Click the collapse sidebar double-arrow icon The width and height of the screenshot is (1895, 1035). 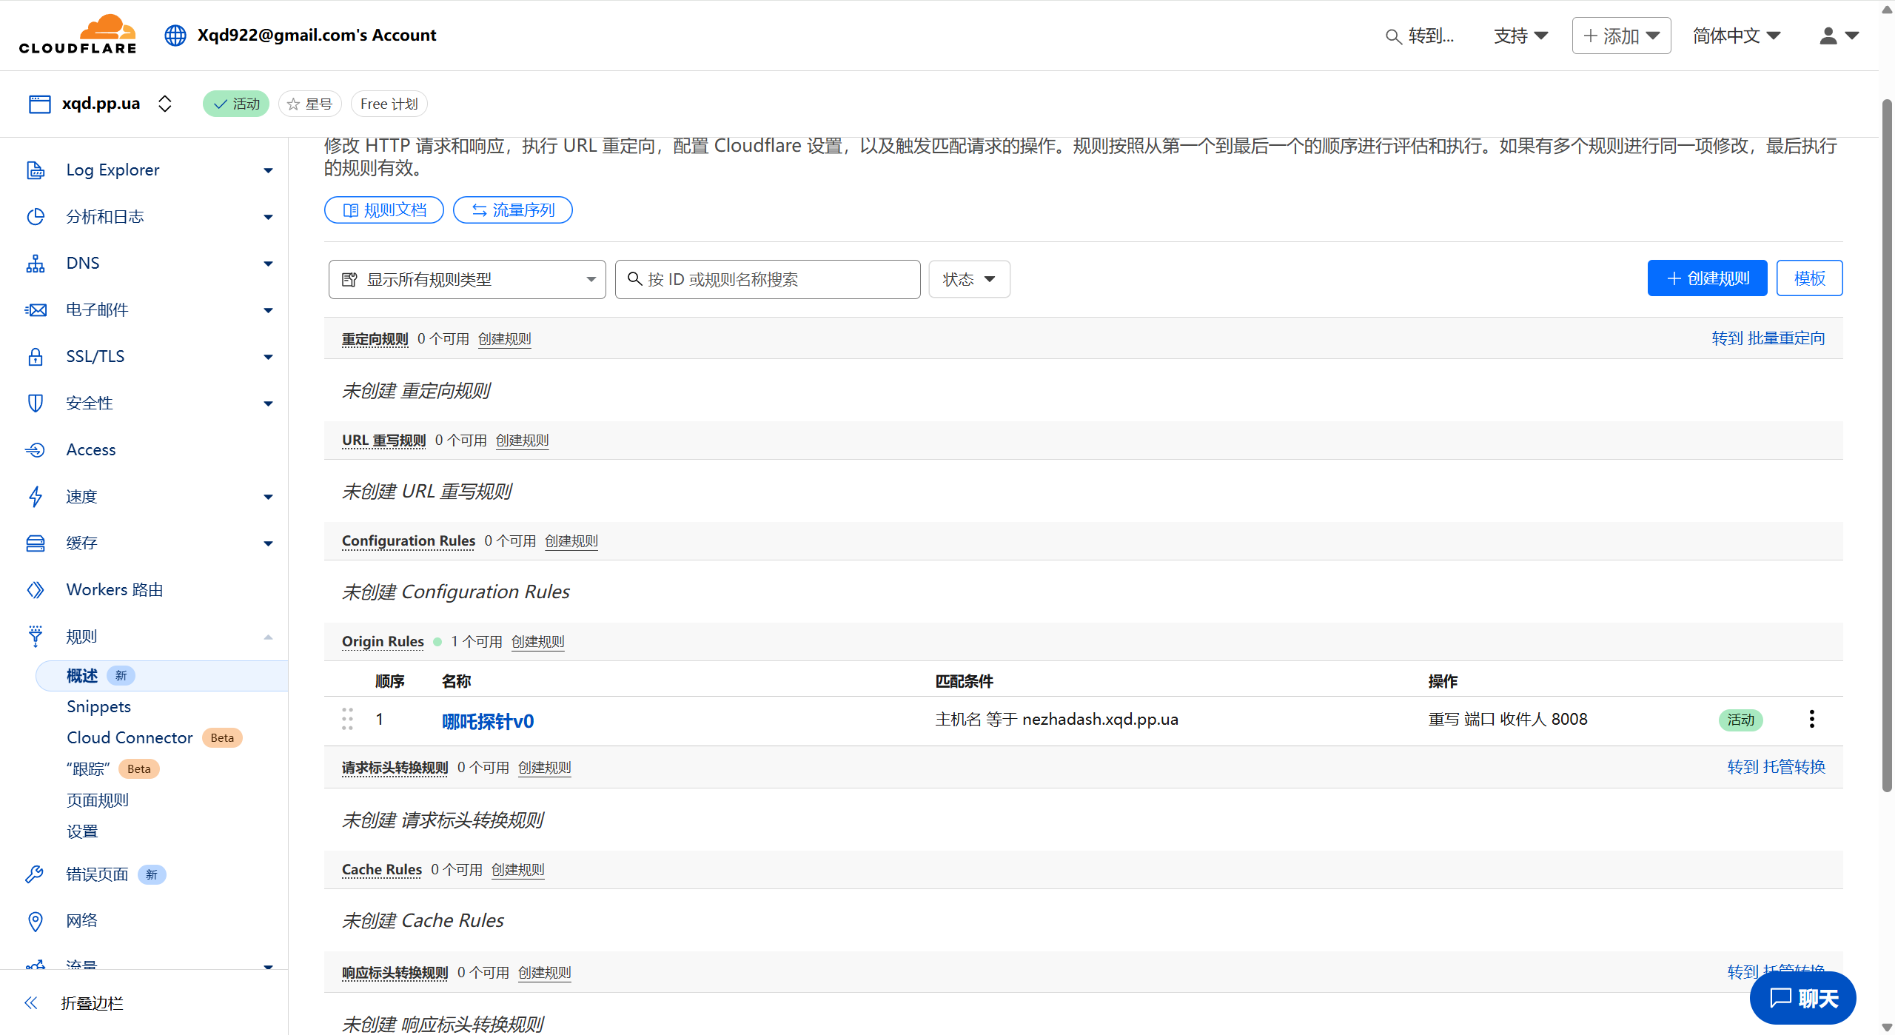click(x=30, y=1002)
